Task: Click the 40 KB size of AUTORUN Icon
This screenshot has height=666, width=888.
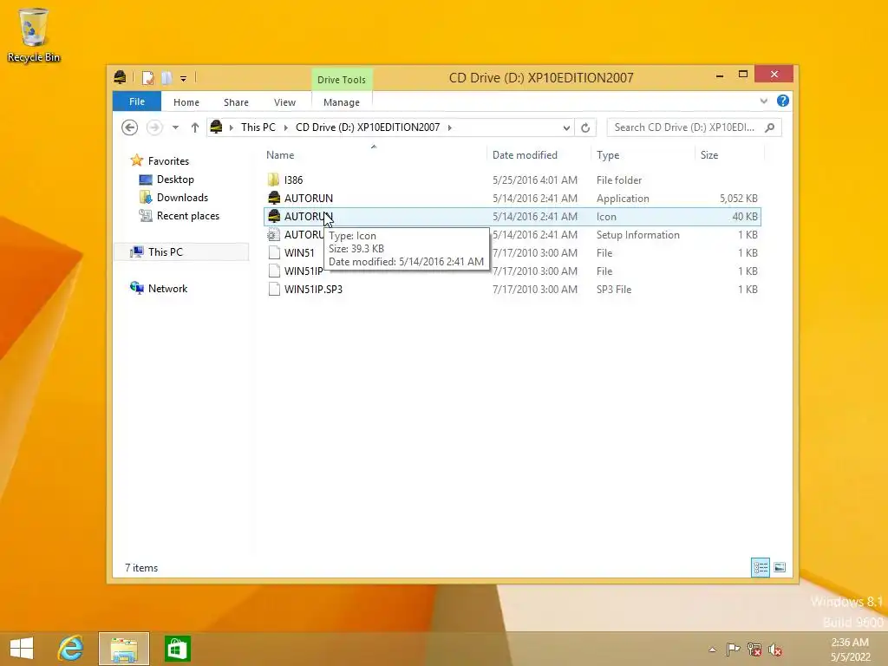Action: (745, 216)
